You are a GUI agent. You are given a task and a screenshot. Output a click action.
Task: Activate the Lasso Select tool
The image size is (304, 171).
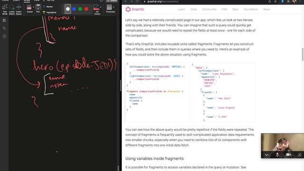pyautogui.click(x=12, y=9)
